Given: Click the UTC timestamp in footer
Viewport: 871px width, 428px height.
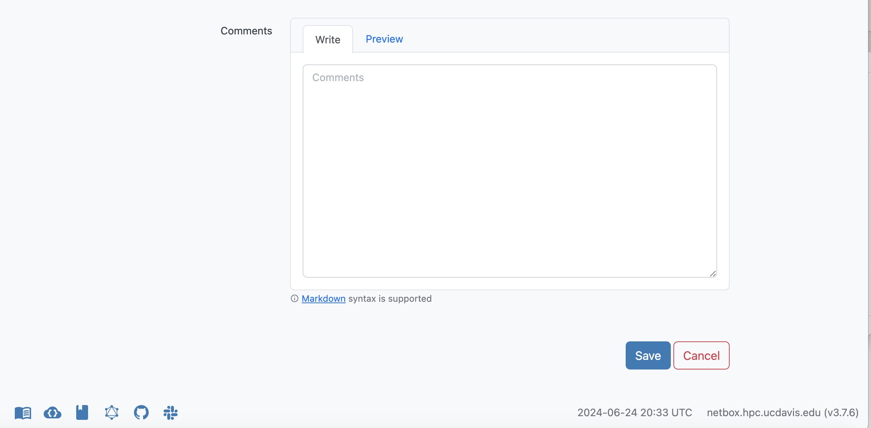Looking at the screenshot, I should [635, 412].
